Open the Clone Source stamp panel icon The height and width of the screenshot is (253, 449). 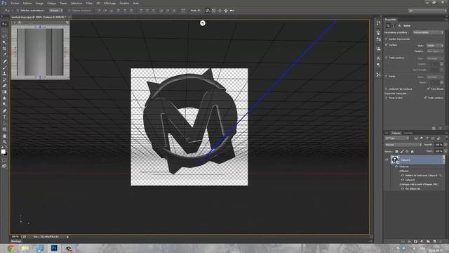[x=378, y=48]
